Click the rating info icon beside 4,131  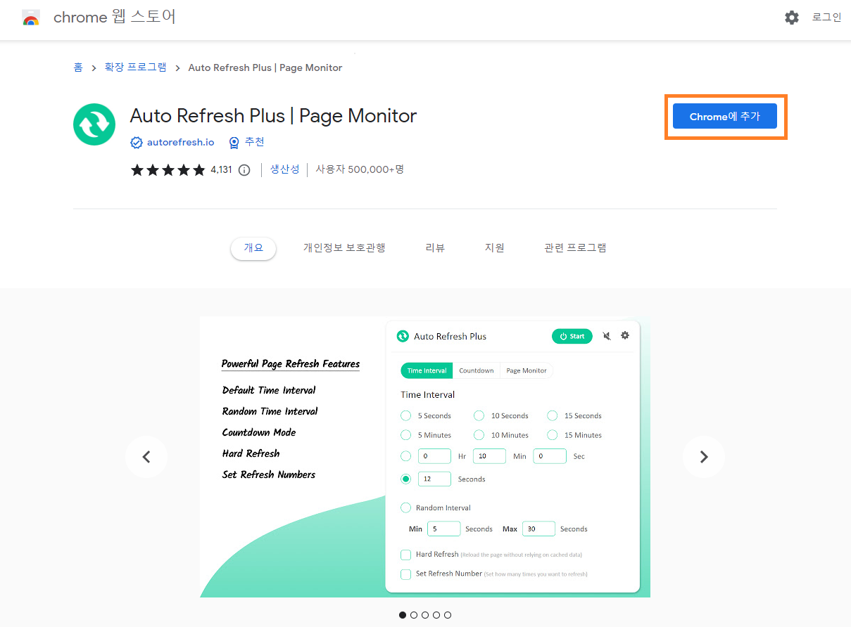tap(244, 170)
